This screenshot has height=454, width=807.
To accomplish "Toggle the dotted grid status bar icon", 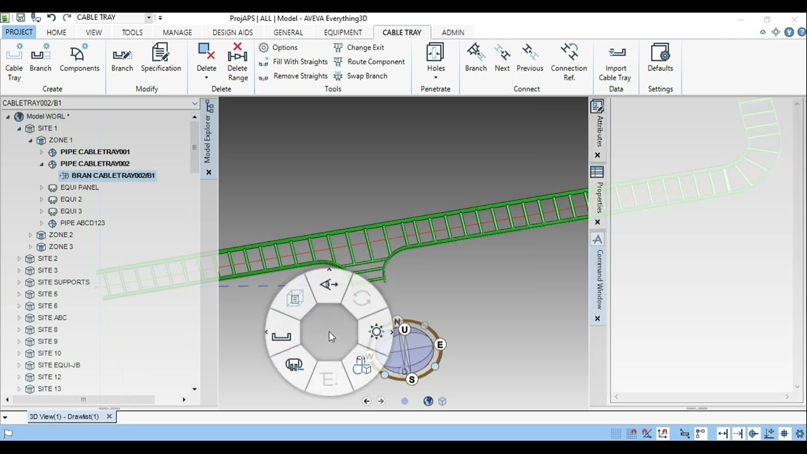I will pyautogui.click(x=616, y=433).
